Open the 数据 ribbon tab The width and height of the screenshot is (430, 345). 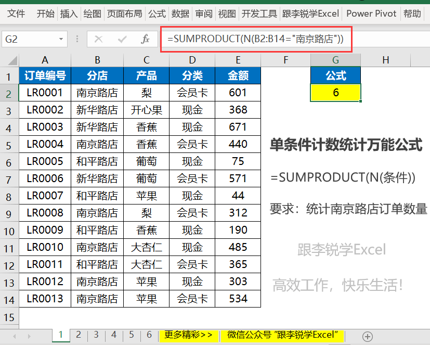click(x=180, y=14)
